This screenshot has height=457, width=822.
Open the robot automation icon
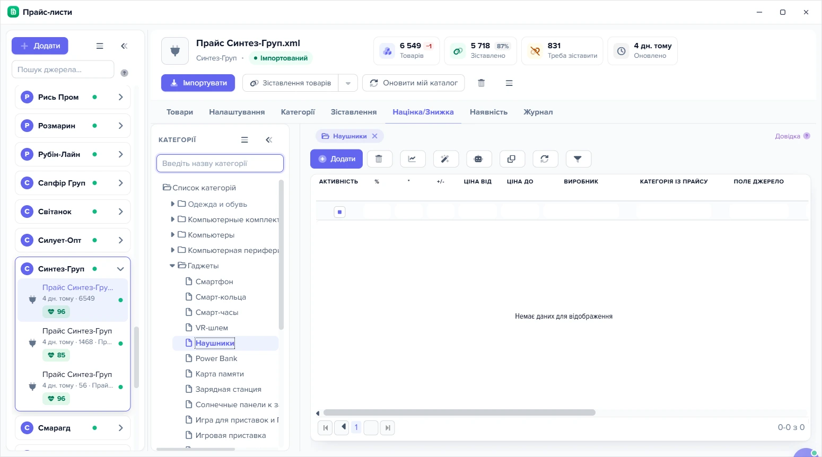(x=478, y=159)
